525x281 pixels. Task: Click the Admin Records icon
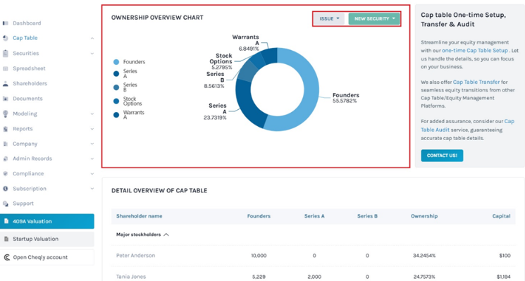(x=6, y=158)
